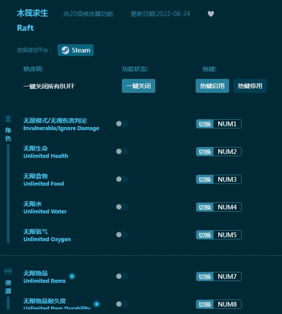Screen dimensions: 282x314
Task: Turn on Unlimited Food toggle
Action: click(122, 179)
